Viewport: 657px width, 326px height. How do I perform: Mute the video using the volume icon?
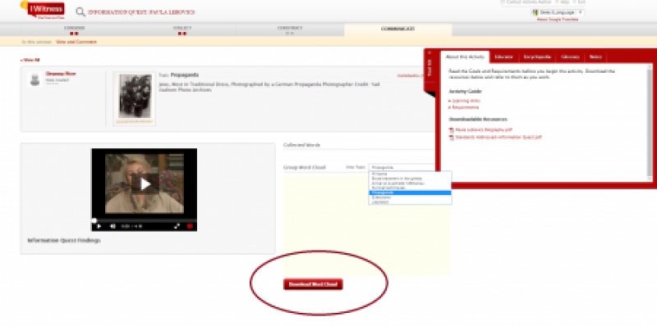point(113,226)
